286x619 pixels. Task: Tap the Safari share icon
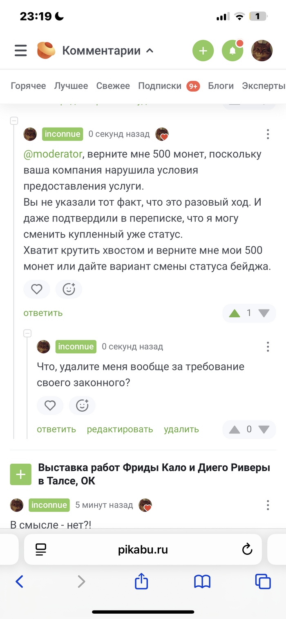[x=141, y=581]
